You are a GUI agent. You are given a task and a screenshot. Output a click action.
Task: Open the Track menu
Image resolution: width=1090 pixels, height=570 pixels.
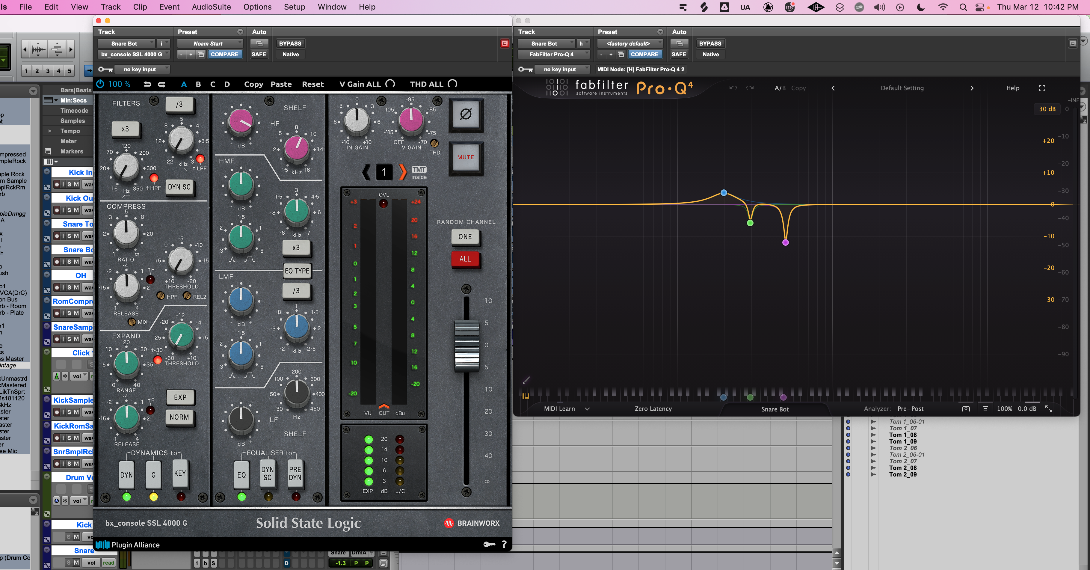[x=111, y=7]
